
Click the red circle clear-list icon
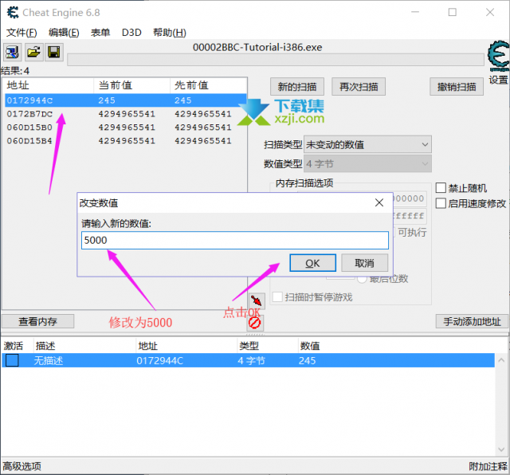(254, 323)
